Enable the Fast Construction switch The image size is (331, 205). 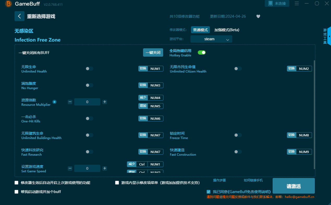click(238, 152)
